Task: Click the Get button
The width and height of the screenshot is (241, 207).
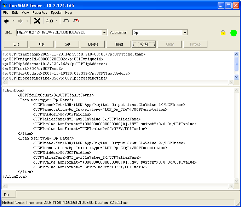Action: (42, 44)
